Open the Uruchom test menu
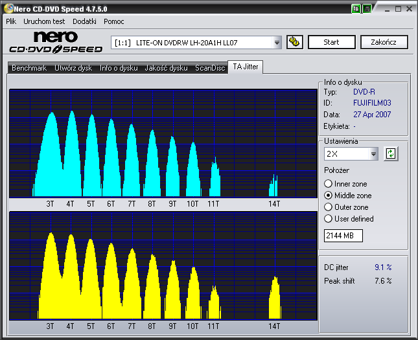The width and height of the screenshot is (418, 340). pos(44,21)
